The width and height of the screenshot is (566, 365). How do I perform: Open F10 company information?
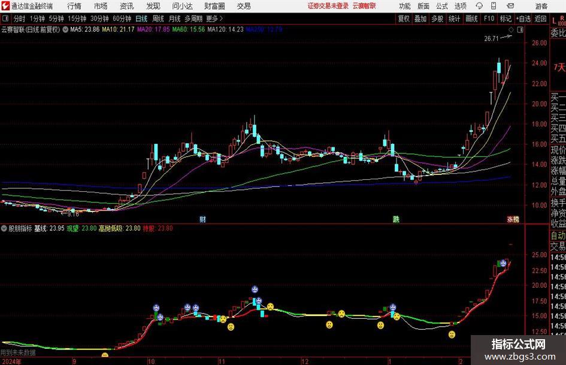(x=489, y=19)
